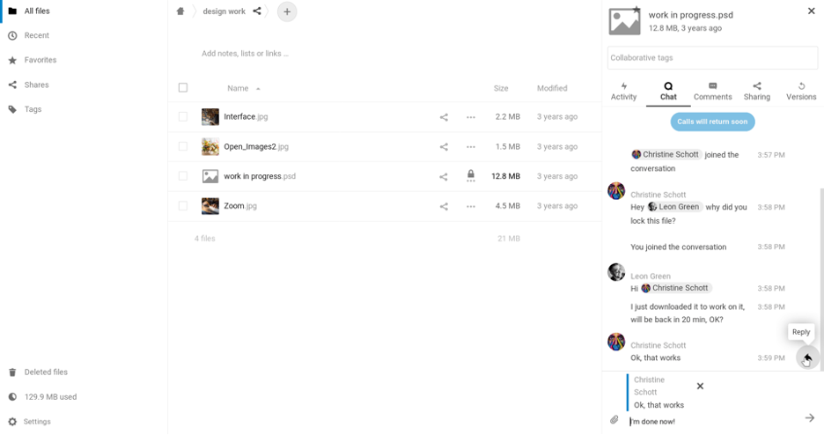Image resolution: width=824 pixels, height=435 pixels.
Task: Send the chat message with the arrow icon
Action: click(x=810, y=417)
